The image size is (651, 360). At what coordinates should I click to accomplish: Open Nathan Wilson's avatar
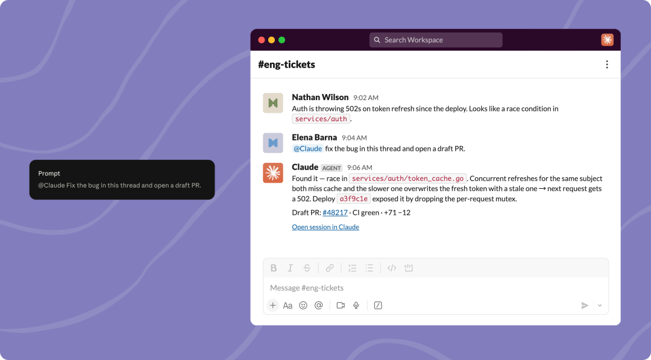(x=273, y=103)
